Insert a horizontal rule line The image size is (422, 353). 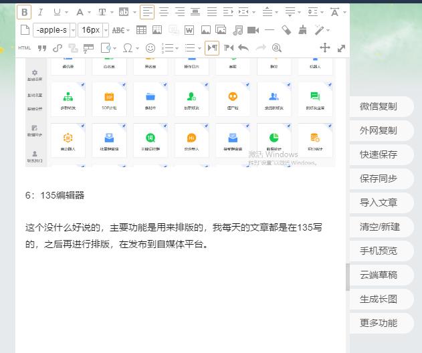click(270, 30)
